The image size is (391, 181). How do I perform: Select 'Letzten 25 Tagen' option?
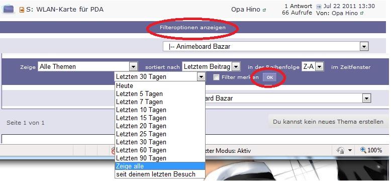tap(160, 134)
